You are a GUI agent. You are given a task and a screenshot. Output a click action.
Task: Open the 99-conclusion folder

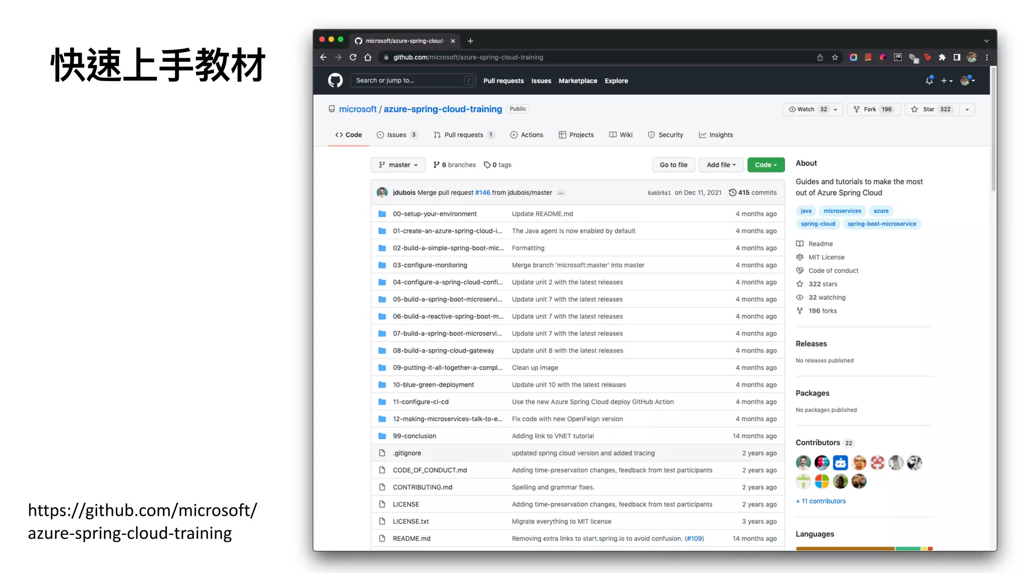414,436
